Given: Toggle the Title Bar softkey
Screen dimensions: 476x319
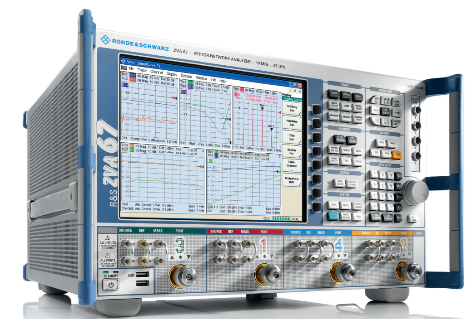Looking at the screenshot, I should click(292, 137).
